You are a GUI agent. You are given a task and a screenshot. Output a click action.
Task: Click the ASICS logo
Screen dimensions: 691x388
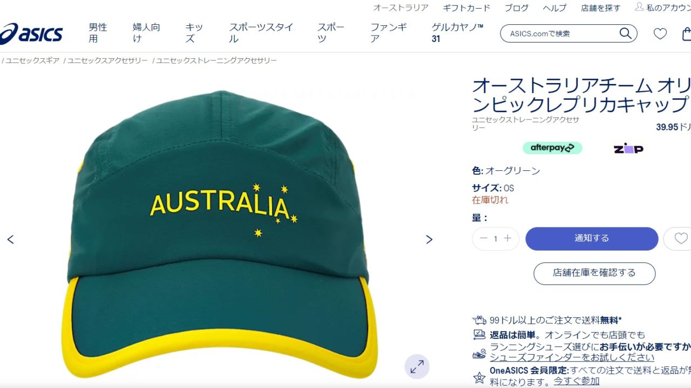31,33
